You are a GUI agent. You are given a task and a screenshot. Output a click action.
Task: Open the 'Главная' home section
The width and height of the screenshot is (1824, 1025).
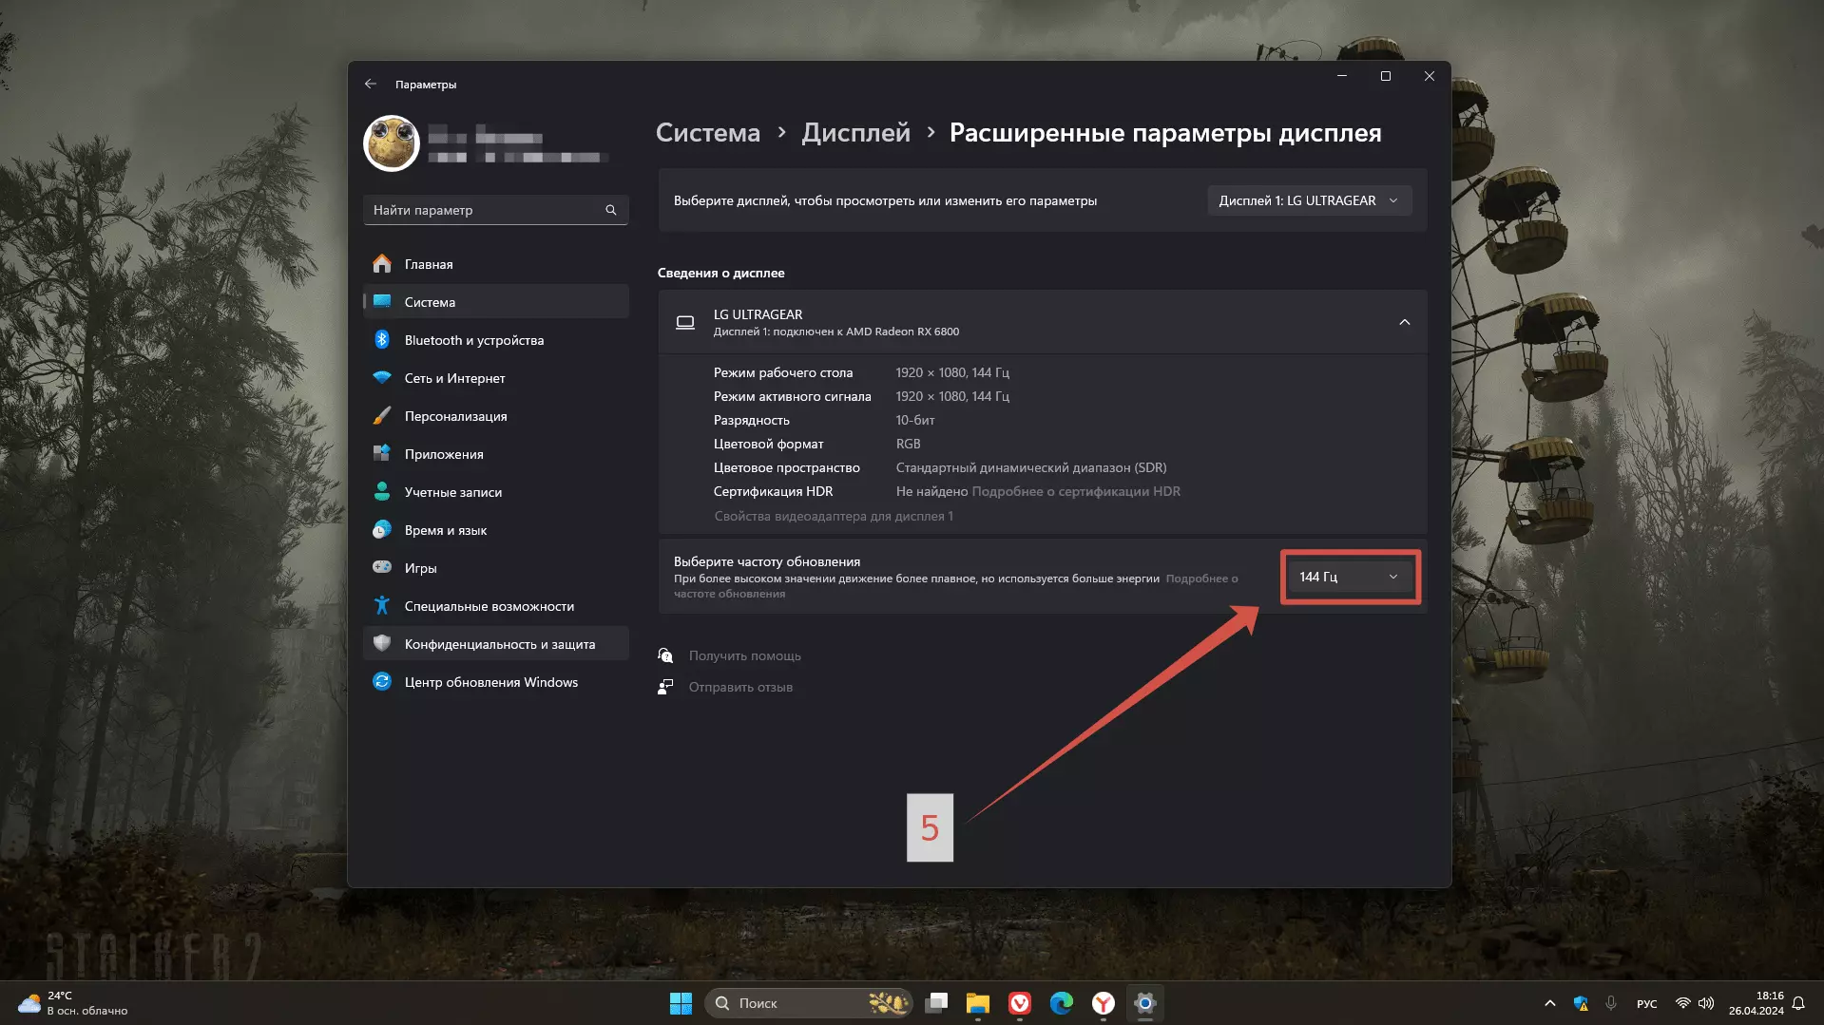point(495,264)
